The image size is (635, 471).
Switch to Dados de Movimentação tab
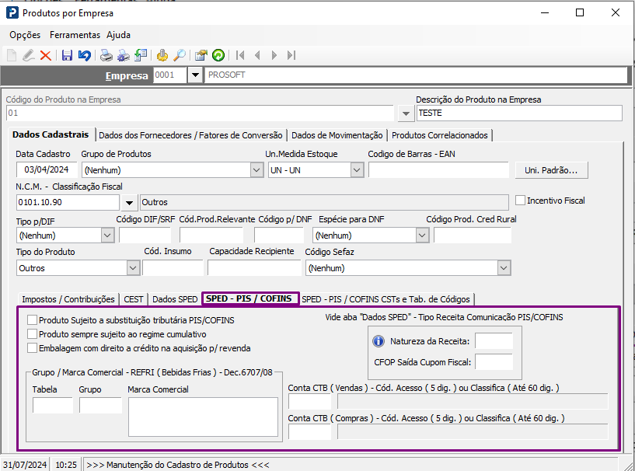click(337, 135)
